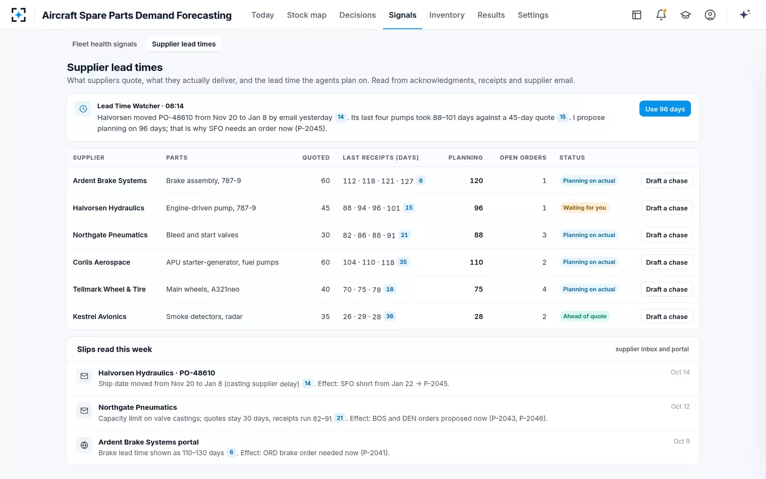Switch to the Results tab

point(491,15)
